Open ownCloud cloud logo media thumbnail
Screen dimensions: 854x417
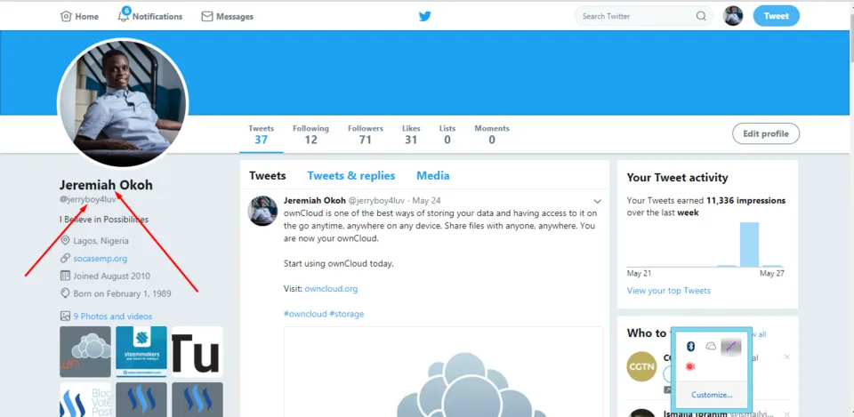[x=85, y=352]
